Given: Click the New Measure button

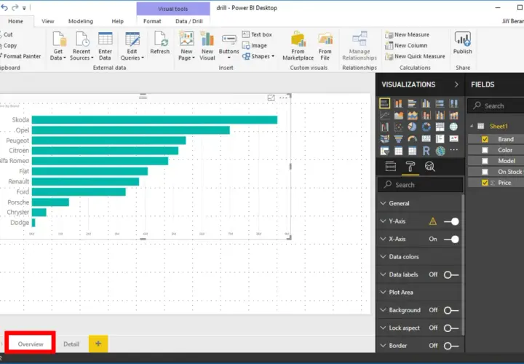Looking at the screenshot, I should point(407,34).
